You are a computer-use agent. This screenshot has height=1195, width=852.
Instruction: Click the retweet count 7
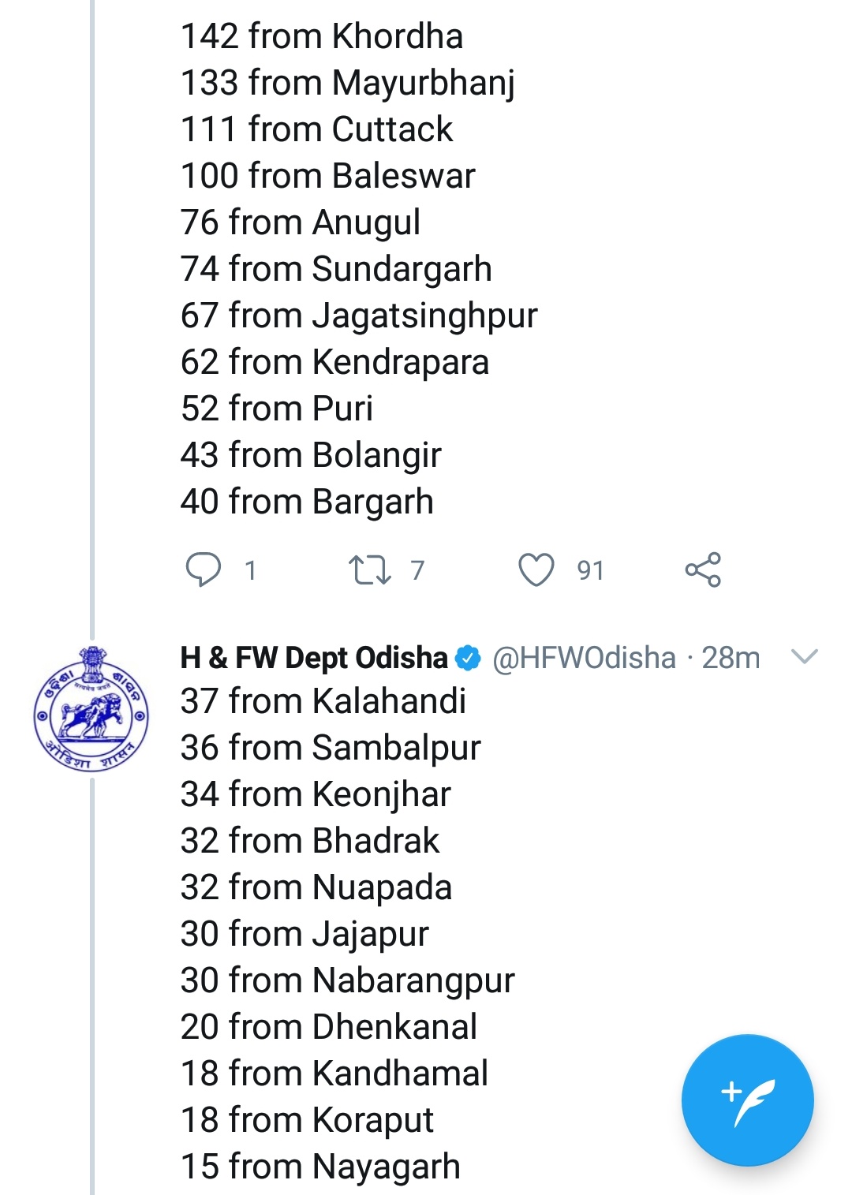tap(417, 570)
